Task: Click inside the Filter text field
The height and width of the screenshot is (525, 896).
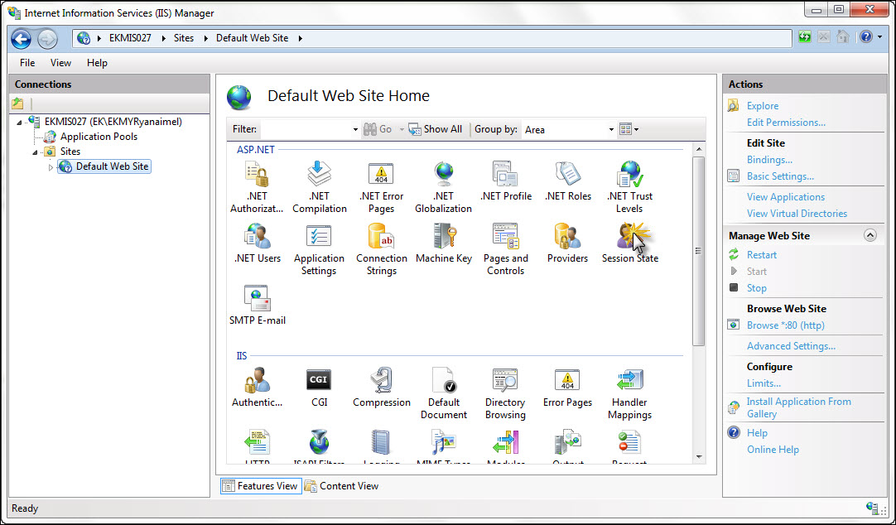Action: [306, 130]
